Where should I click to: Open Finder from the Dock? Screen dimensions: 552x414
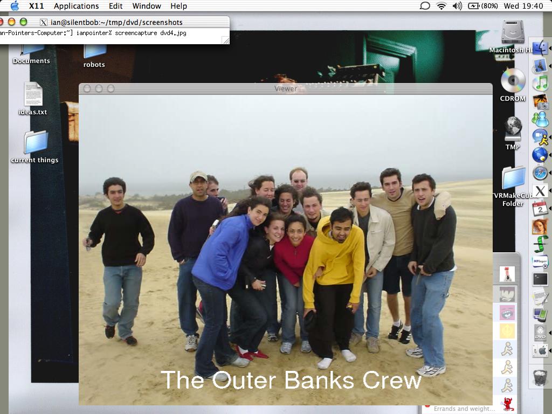click(540, 49)
